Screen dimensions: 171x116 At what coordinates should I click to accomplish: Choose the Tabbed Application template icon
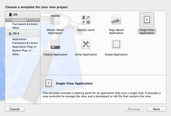(55, 44)
